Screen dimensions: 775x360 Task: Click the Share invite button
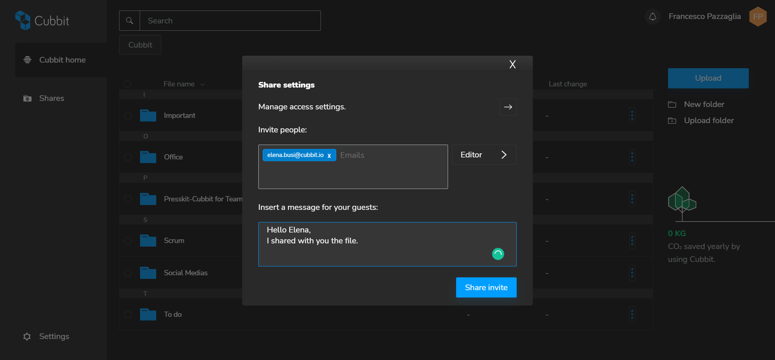pos(486,287)
